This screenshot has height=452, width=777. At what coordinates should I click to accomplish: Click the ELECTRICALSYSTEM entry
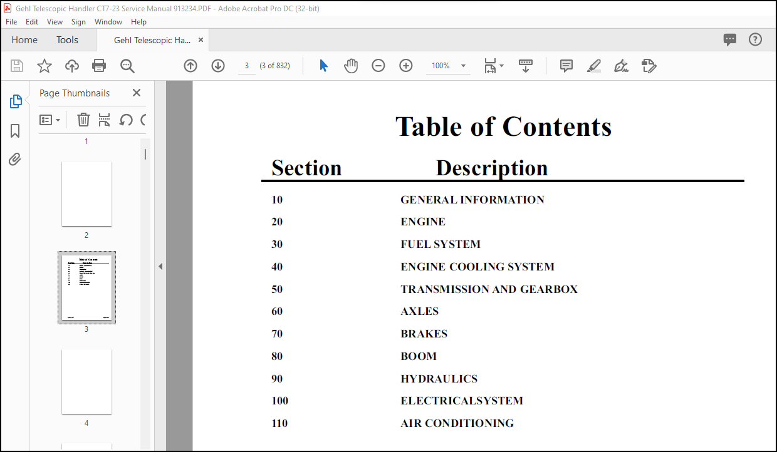pos(462,401)
